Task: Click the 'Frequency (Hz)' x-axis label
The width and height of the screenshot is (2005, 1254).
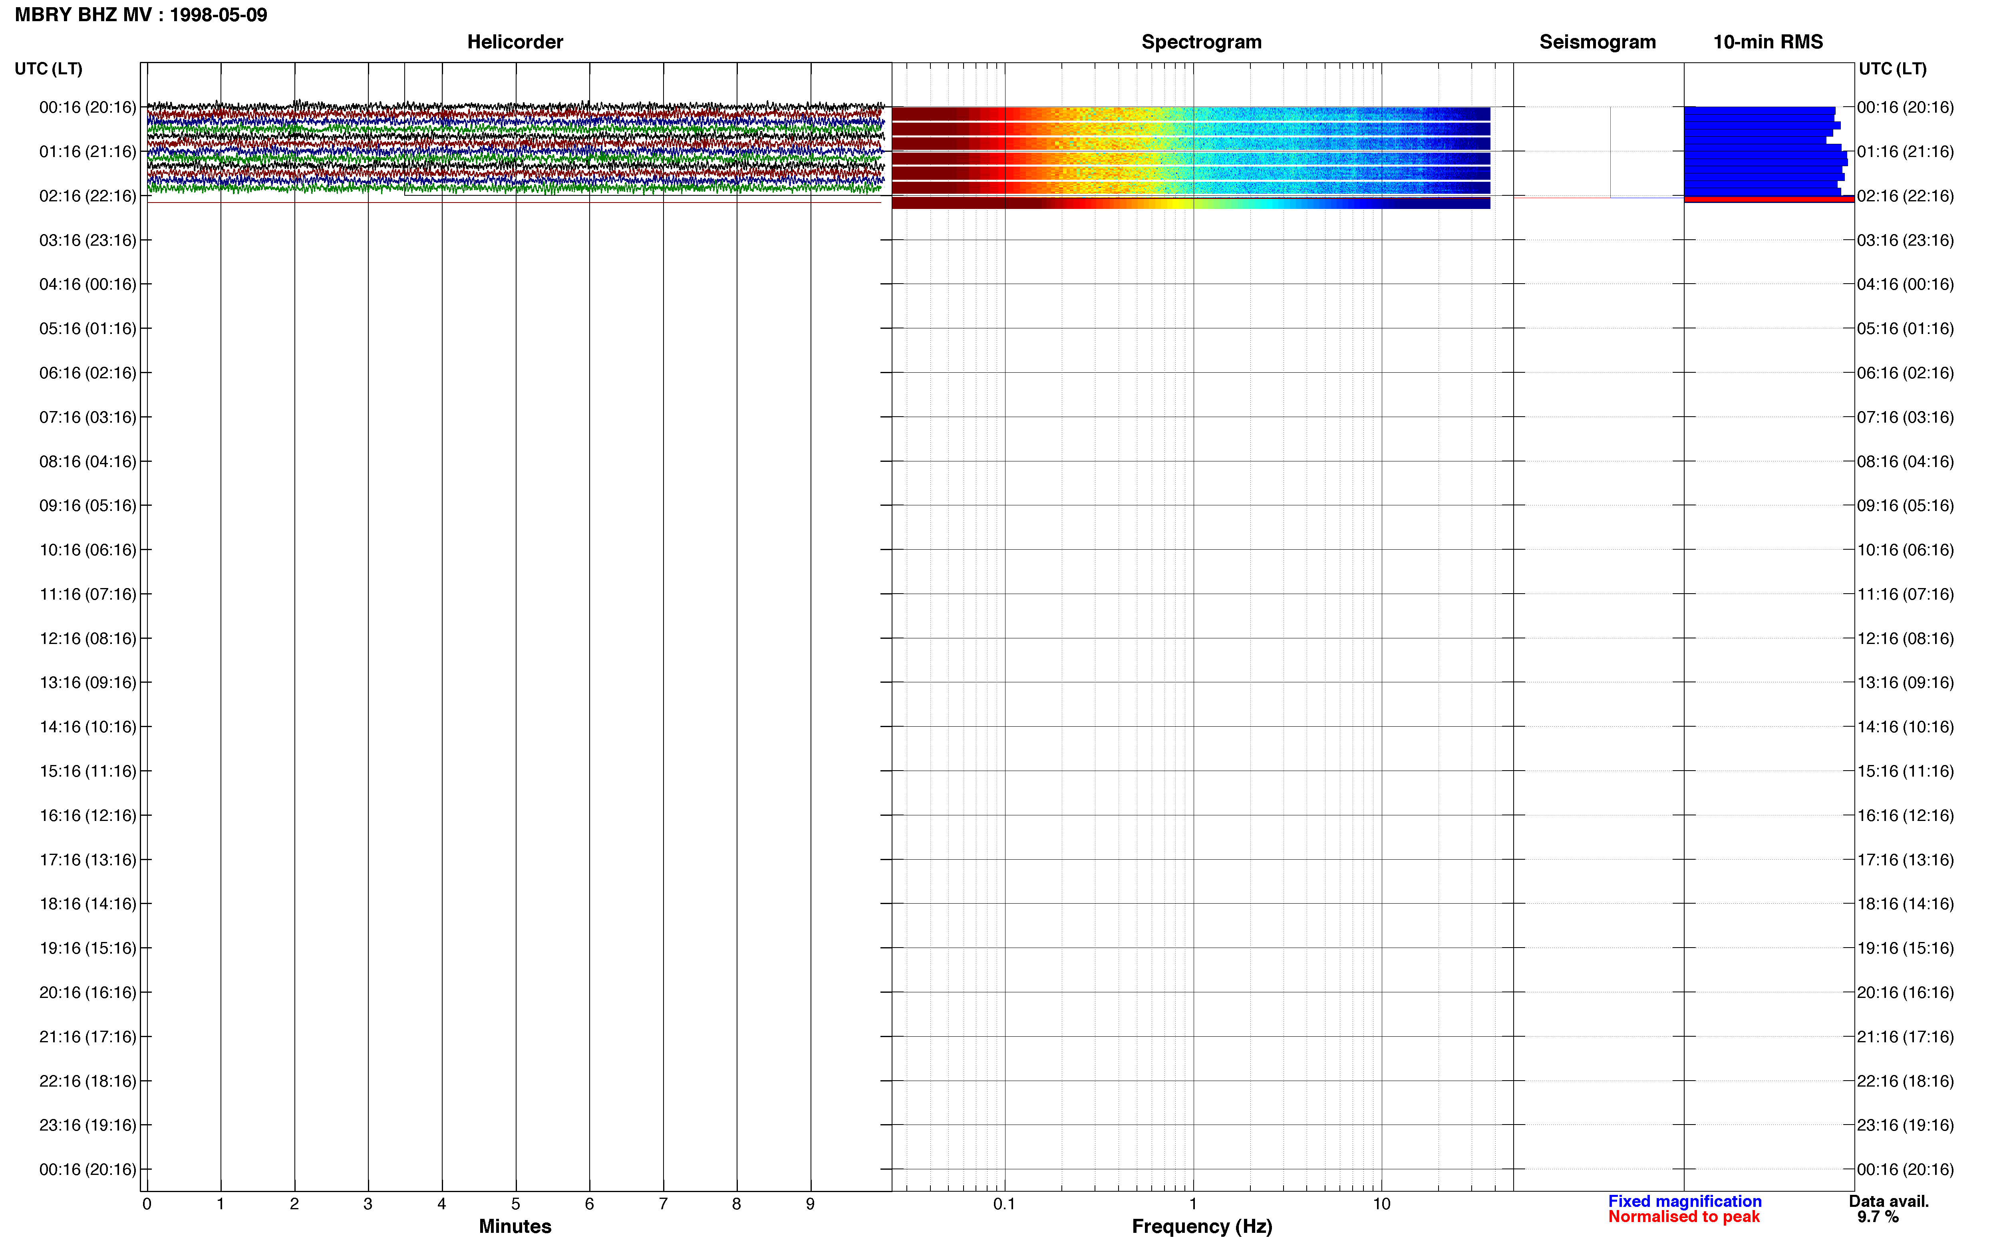Action: click(1202, 1226)
